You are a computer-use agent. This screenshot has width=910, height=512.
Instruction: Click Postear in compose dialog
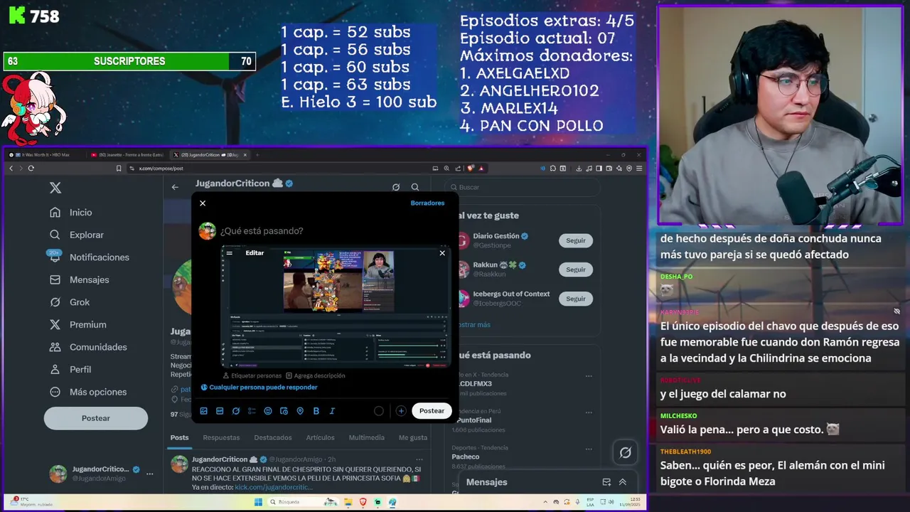click(x=432, y=411)
